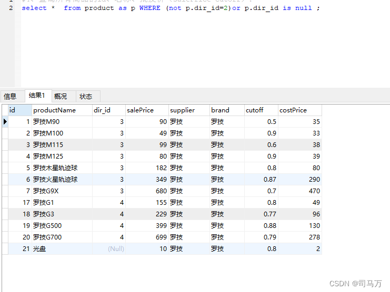Viewport: 390px width, 292px height.
Task: Click the cutoff column header
Action: (x=261, y=110)
